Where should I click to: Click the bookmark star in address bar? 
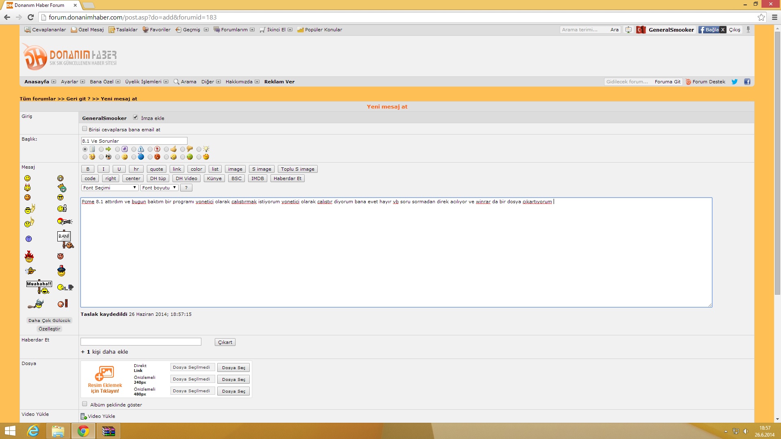point(761,17)
